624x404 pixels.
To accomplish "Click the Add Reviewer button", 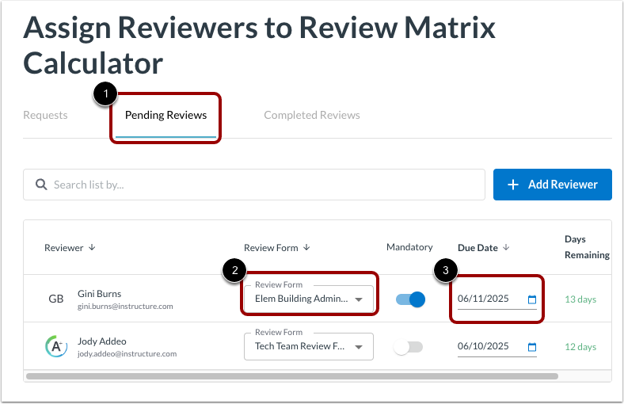I will pyautogui.click(x=553, y=185).
